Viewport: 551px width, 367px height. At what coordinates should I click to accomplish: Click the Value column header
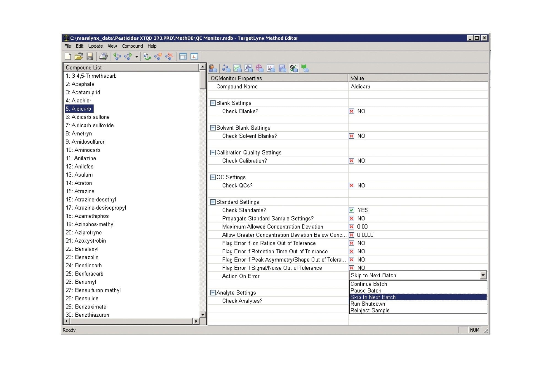(x=418, y=78)
